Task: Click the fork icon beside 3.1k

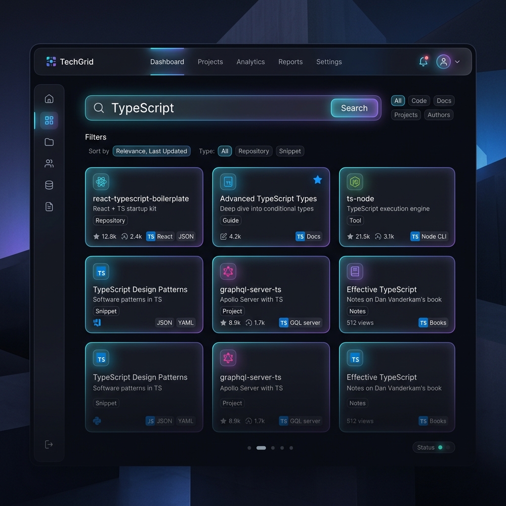Action: pos(378,237)
